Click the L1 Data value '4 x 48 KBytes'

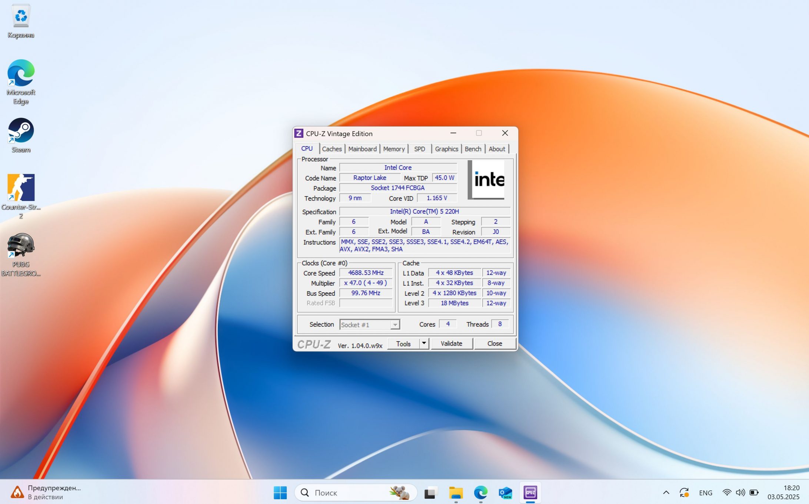click(x=455, y=273)
